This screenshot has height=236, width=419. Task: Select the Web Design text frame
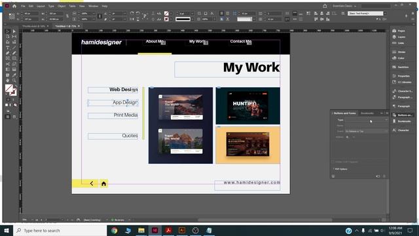113,90
